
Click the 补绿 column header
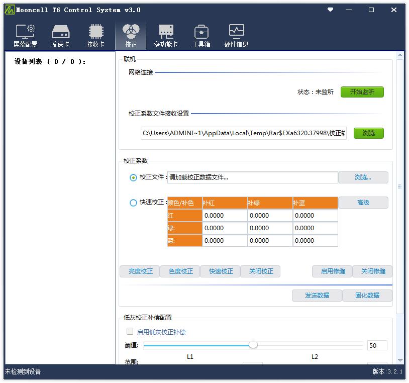tap(270, 203)
